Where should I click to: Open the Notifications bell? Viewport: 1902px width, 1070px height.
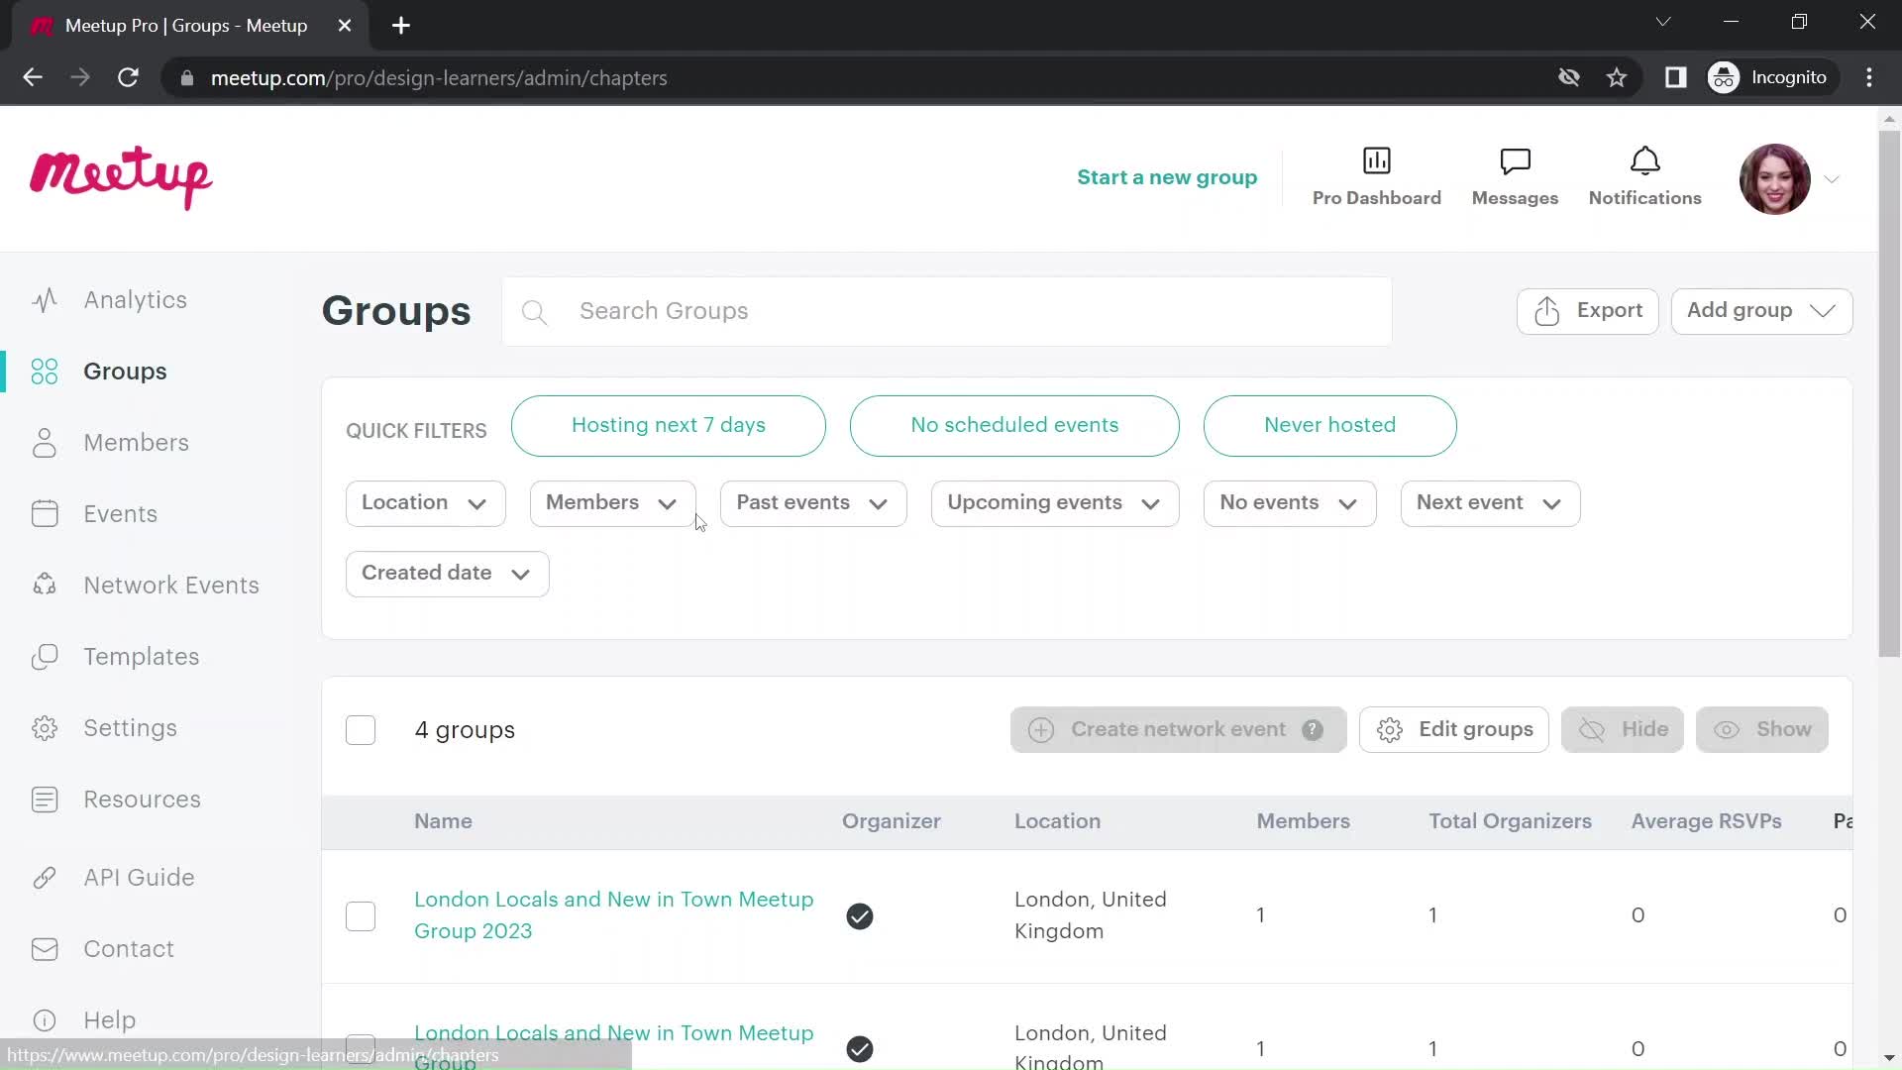[1644, 160]
